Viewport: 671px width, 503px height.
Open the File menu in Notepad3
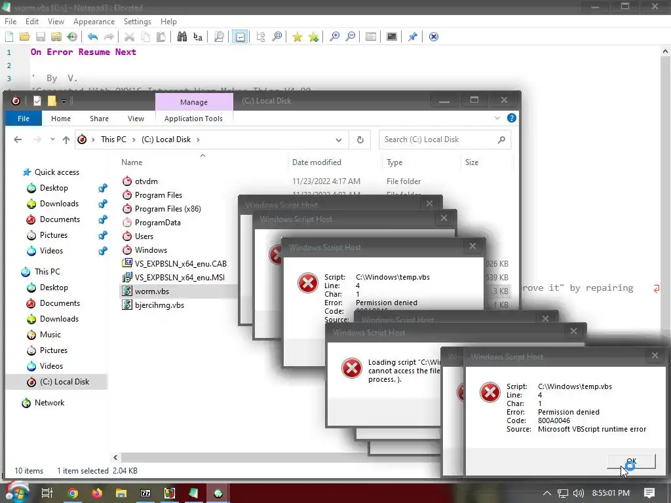(10, 22)
